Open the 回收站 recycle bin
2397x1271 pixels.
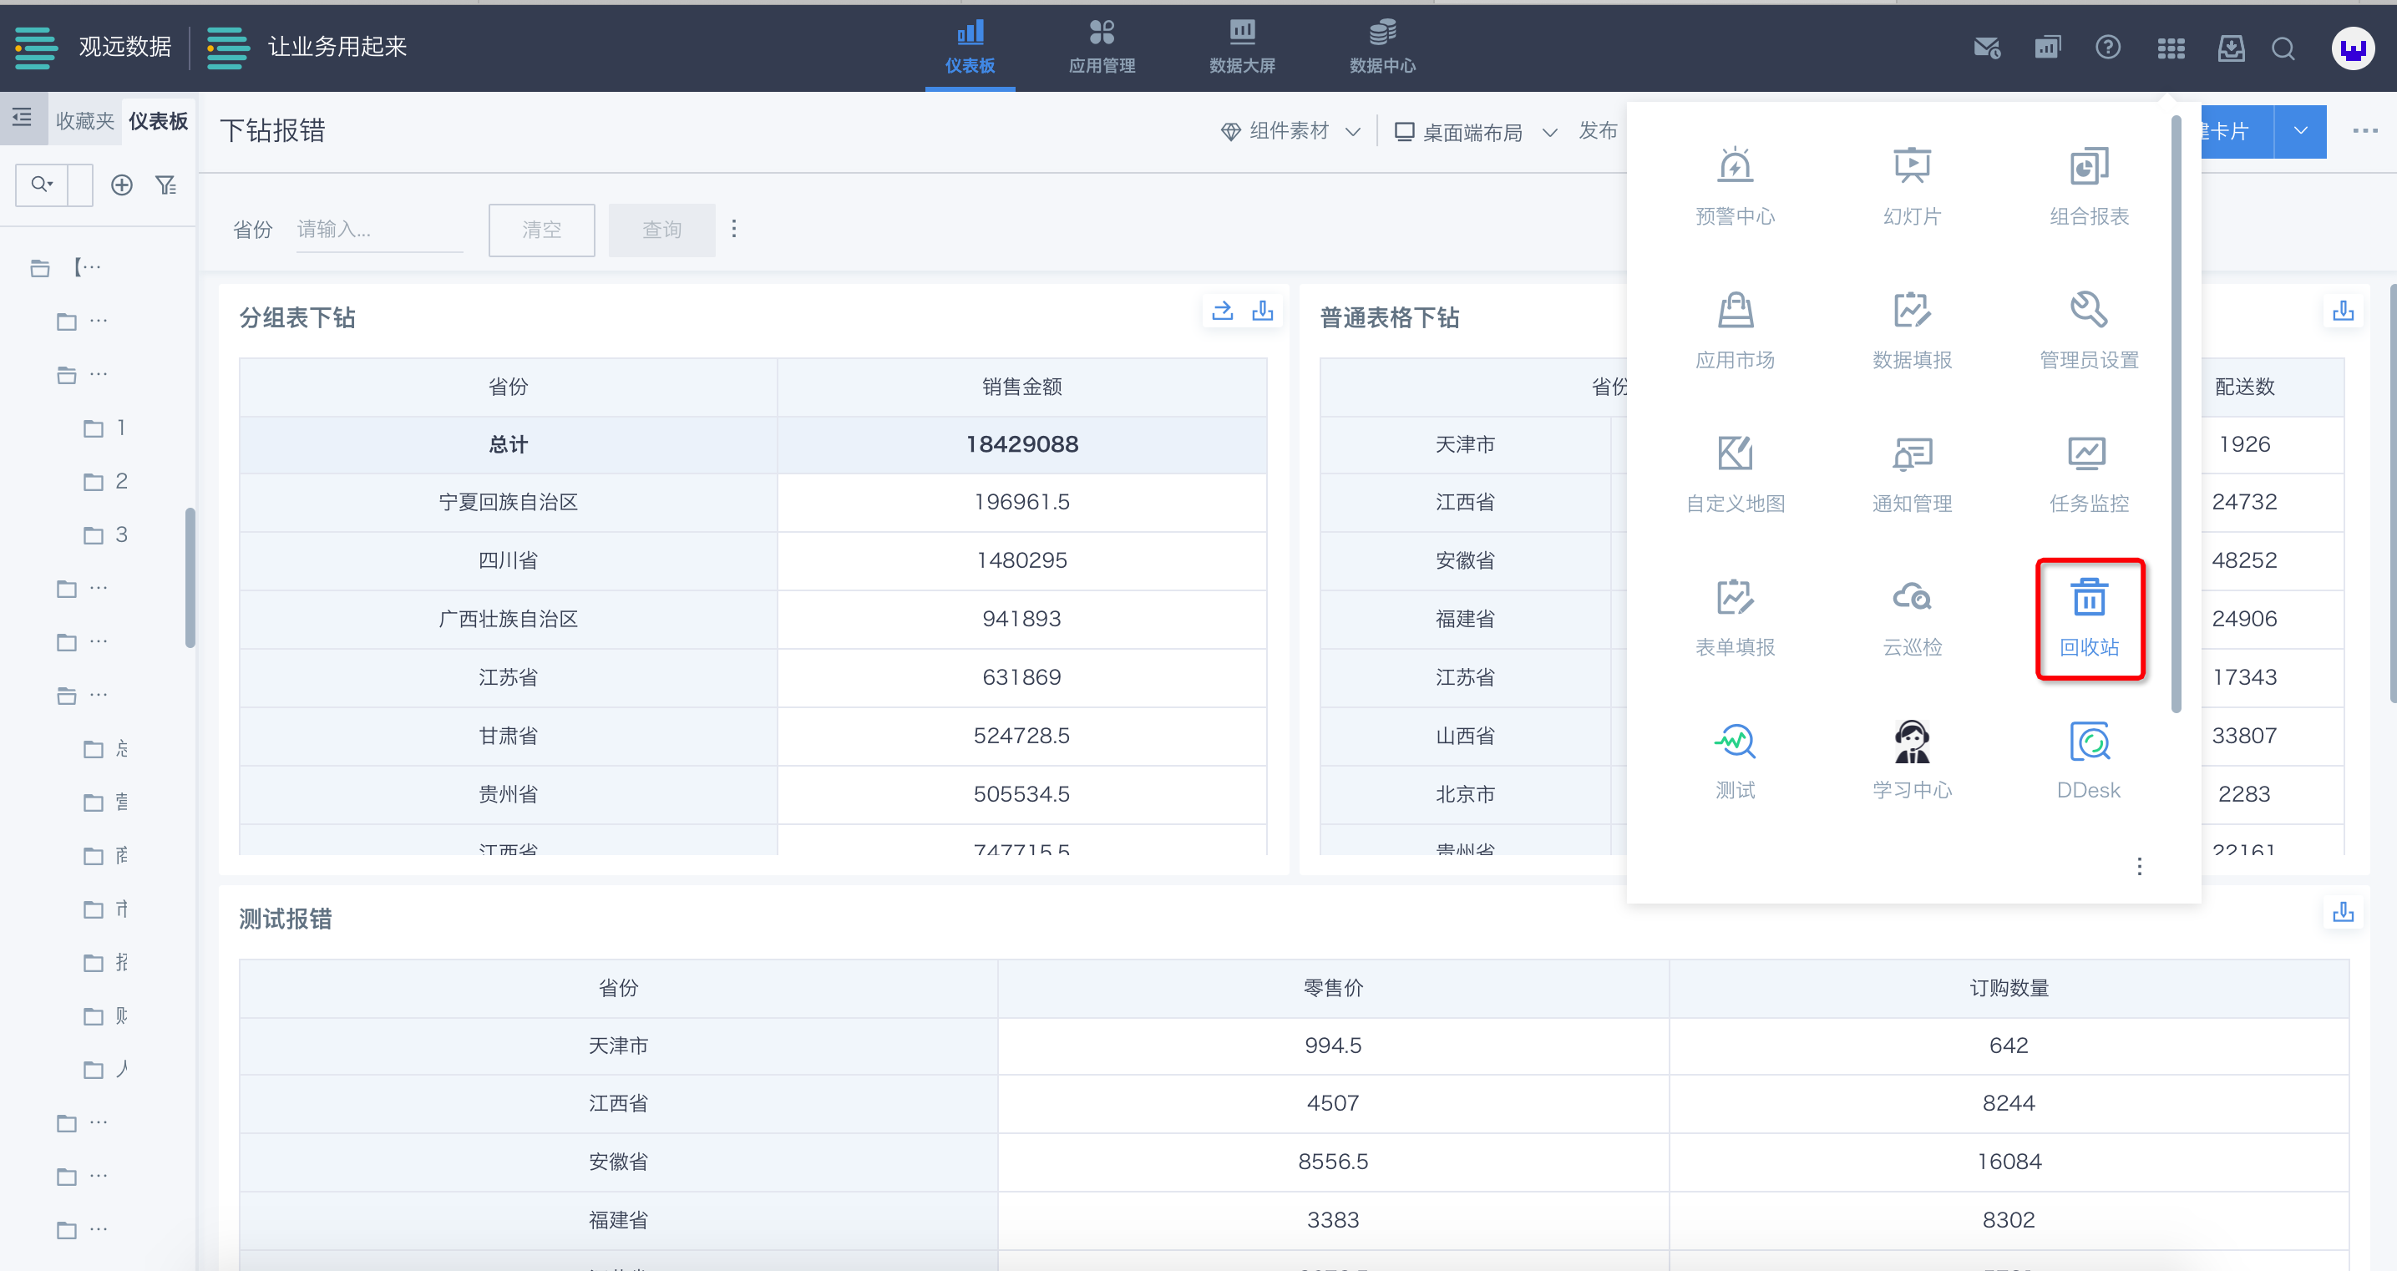coord(2088,618)
